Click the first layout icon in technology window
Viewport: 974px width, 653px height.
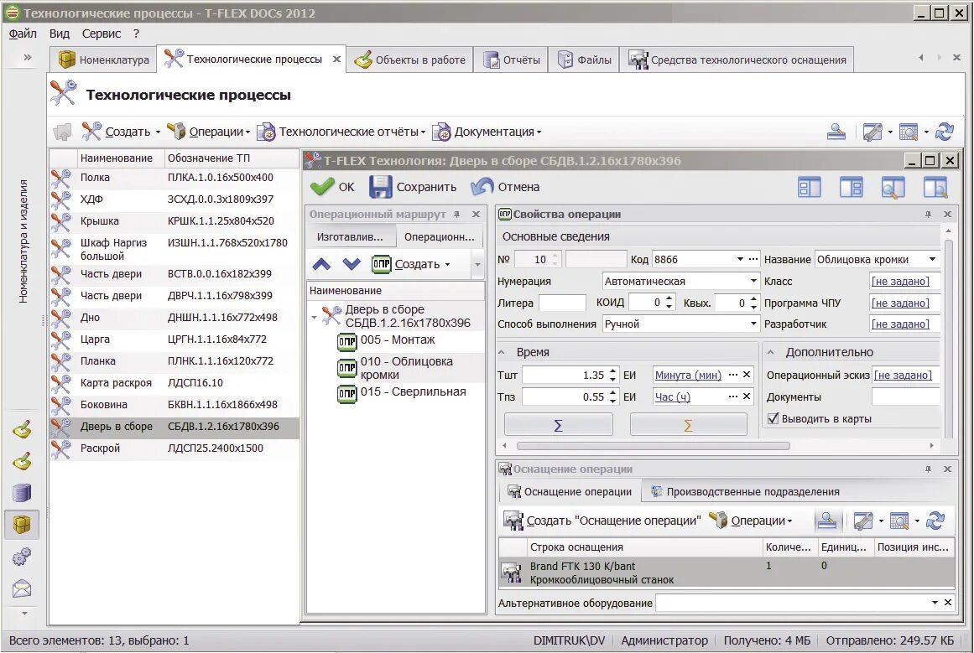[x=809, y=187]
